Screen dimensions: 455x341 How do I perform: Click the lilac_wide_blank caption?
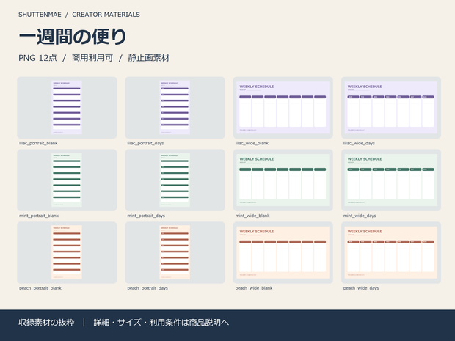click(252, 143)
